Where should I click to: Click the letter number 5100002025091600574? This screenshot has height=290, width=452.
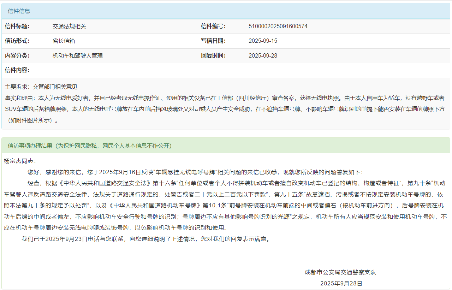tap(278, 26)
